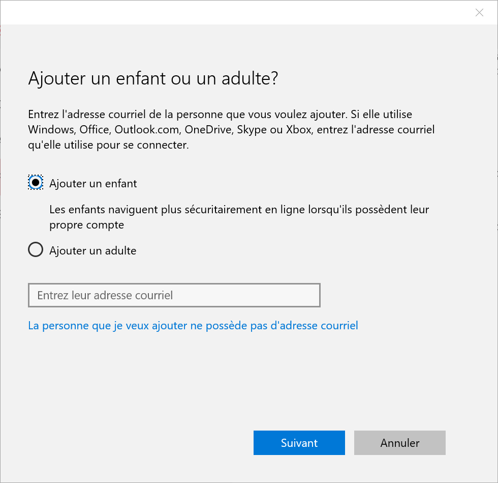
Task: Click the "Les enfants naviguent plus sécuritairement" description
Action: coord(239,209)
